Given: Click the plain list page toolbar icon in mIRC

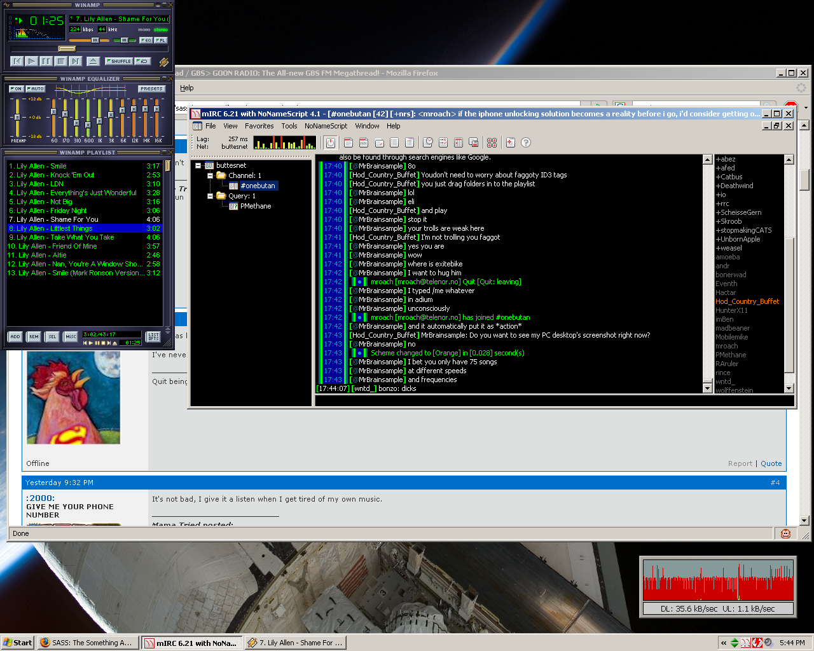Looking at the screenshot, I should (x=394, y=142).
